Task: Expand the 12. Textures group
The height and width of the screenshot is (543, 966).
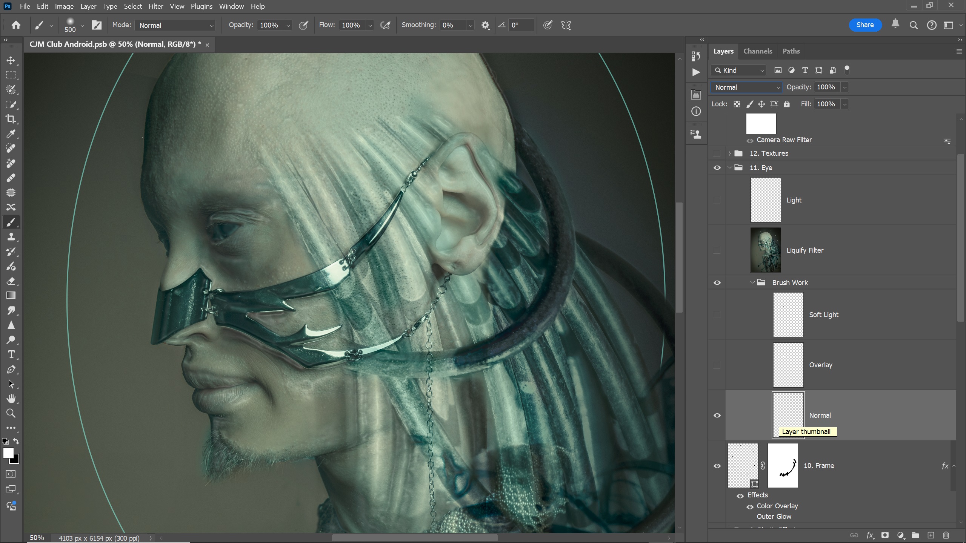Action: point(729,153)
